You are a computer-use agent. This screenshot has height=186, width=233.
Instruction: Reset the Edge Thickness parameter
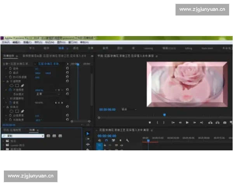click(67, 115)
